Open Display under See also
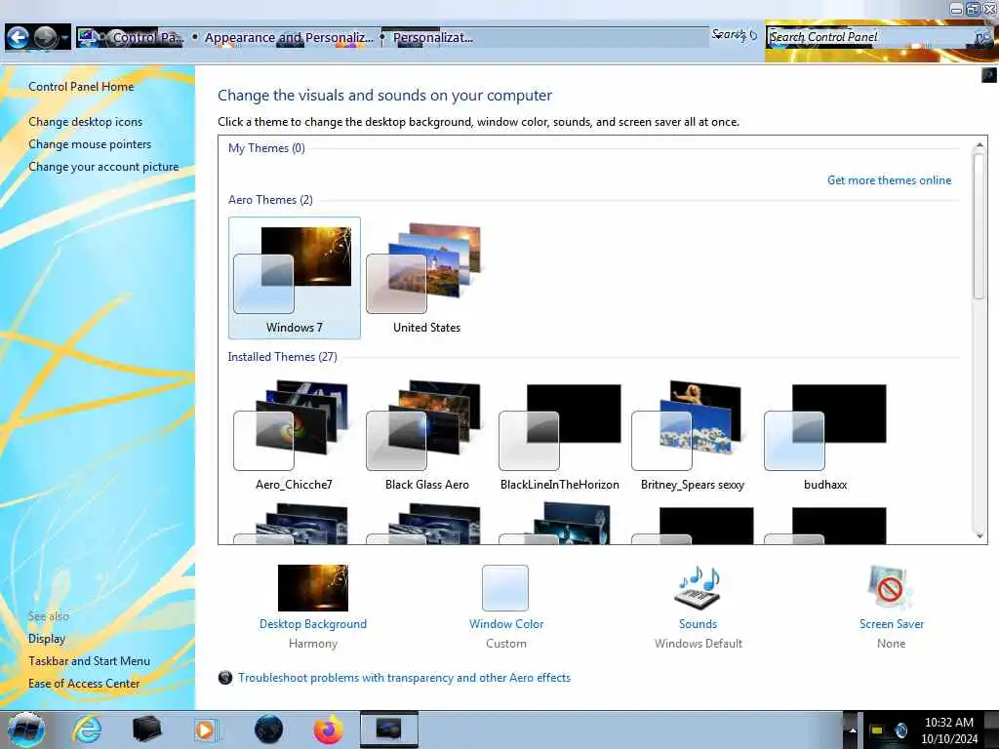 (47, 638)
